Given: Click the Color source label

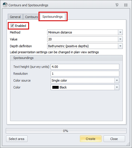Looking at the screenshot, I should [x=22, y=80].
